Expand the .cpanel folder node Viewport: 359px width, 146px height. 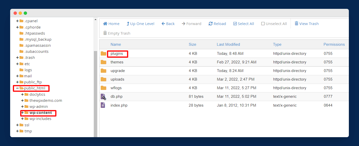coord(17,21)
